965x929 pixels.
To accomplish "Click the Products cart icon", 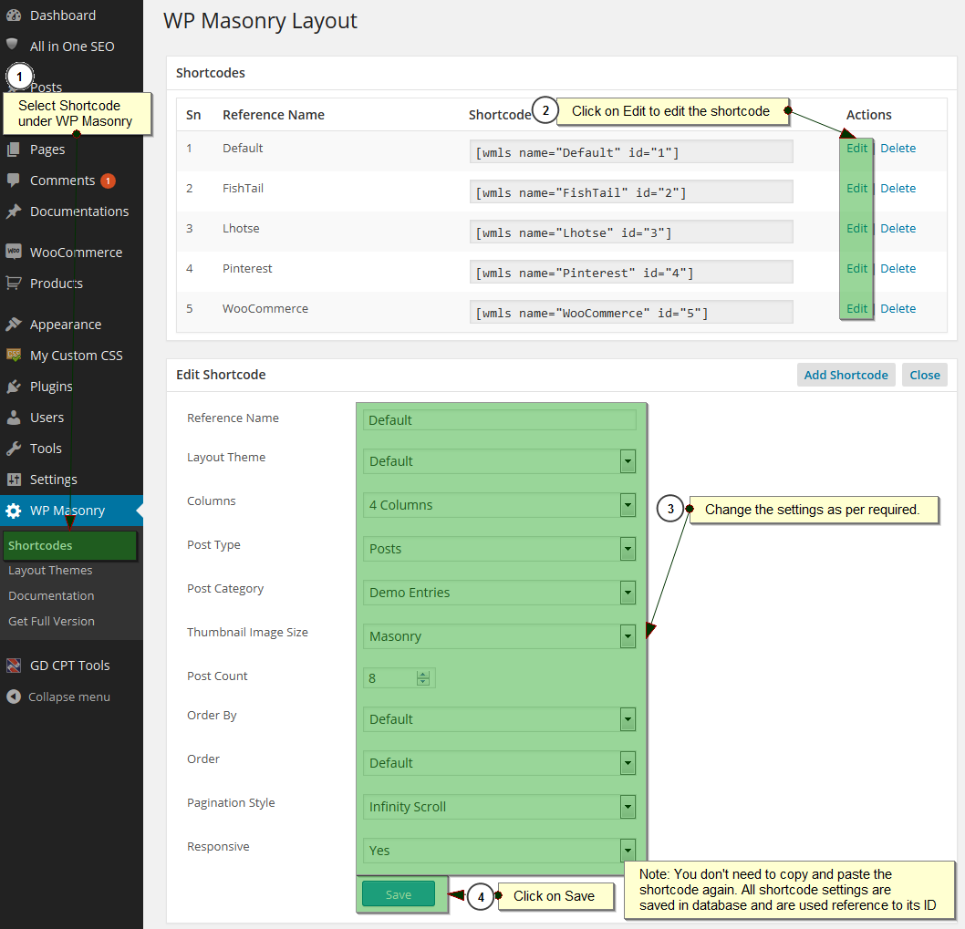I will (x=14, y=283).
